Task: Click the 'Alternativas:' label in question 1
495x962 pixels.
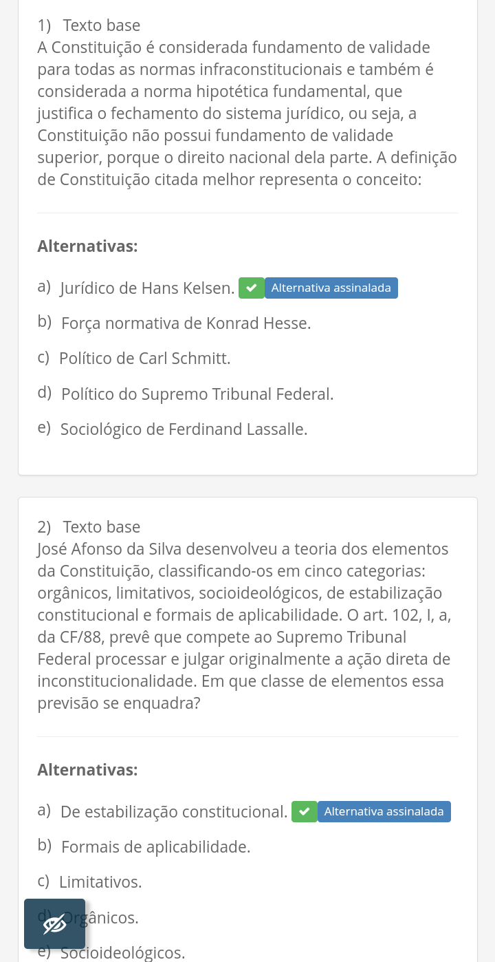Action: point(87,246)
